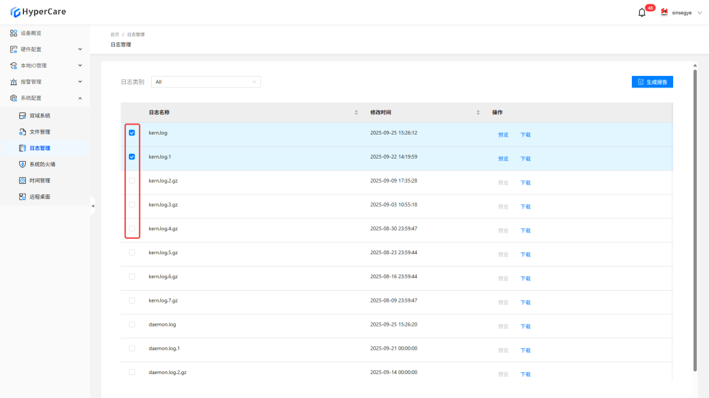Uncheck the kern.log checkbox

pos(131,133)
